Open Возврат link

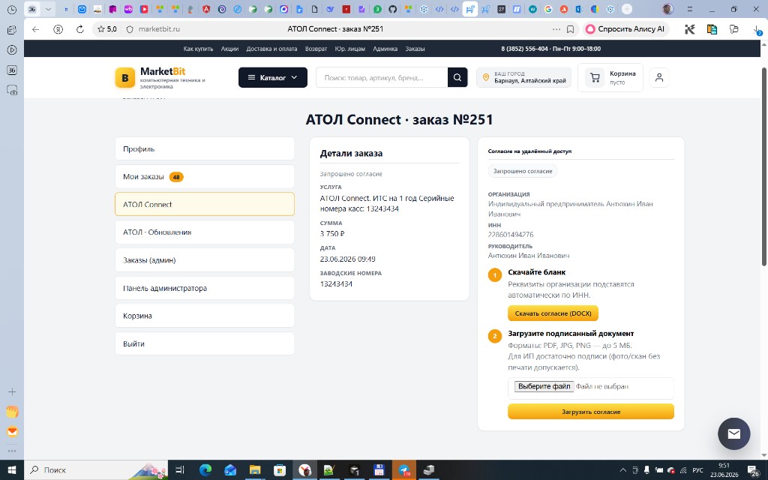(316, 49)
